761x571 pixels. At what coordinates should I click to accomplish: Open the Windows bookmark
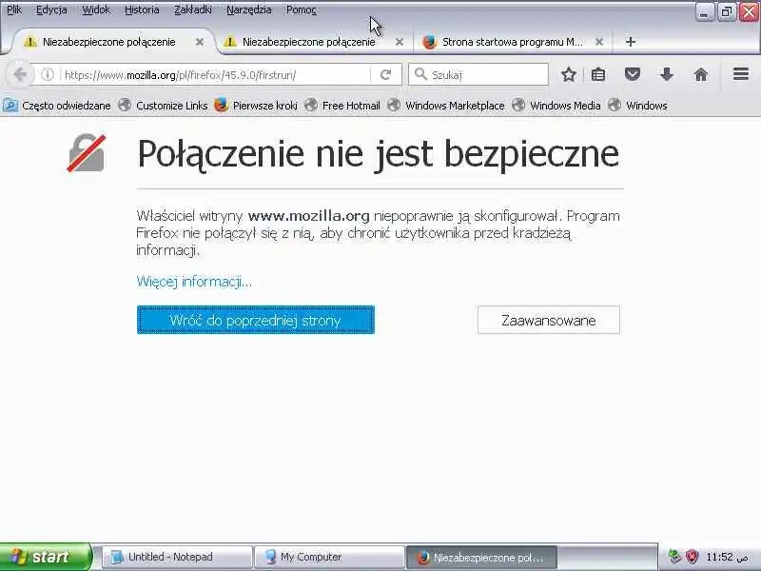click(637, 106)
